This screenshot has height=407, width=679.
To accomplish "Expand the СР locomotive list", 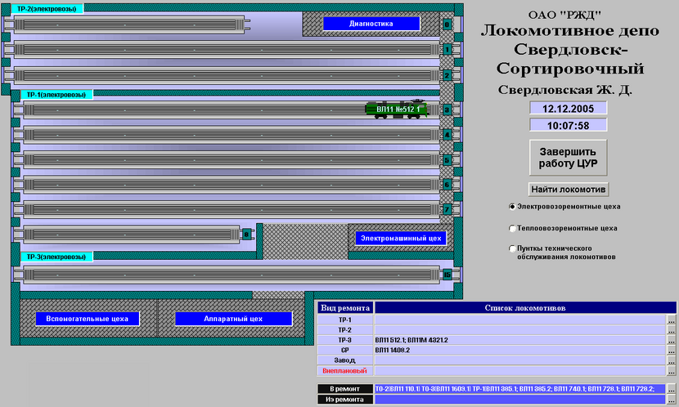I will pyautogui.click(x=671, y=351).
